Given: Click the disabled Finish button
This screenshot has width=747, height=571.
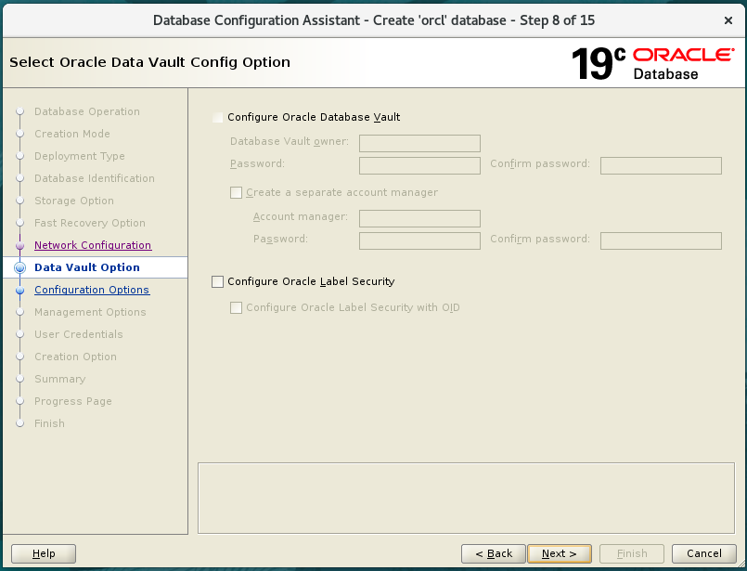Looking at the screenshot, I should (632, 553).
